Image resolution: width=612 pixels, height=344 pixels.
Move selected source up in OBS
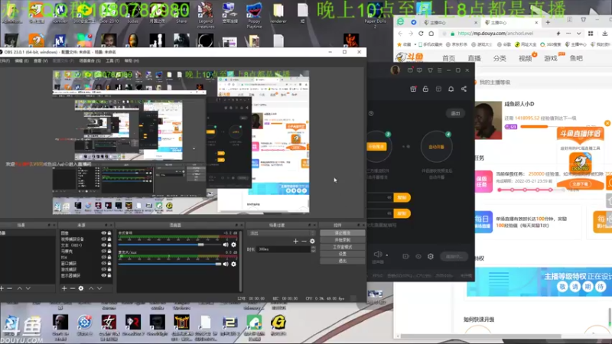(91, 288)
